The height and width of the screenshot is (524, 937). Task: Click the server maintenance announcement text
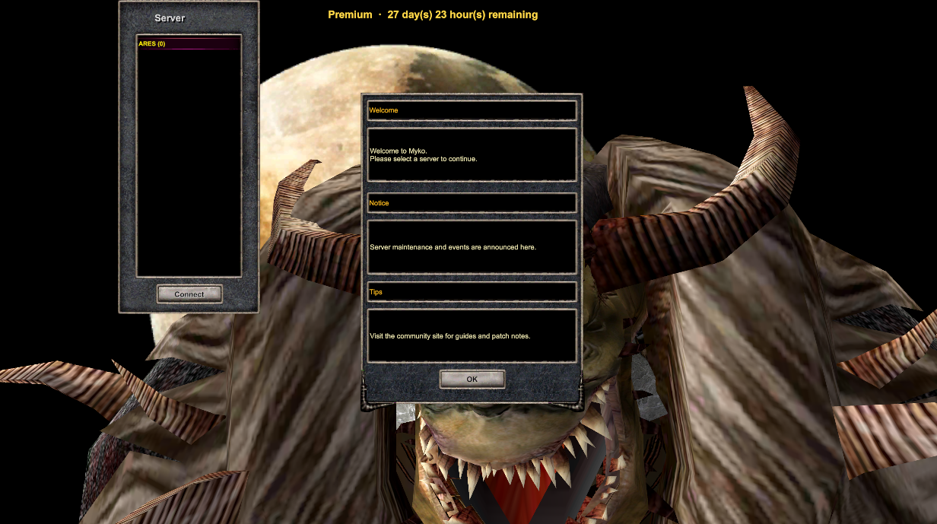(x=453, y=247)
